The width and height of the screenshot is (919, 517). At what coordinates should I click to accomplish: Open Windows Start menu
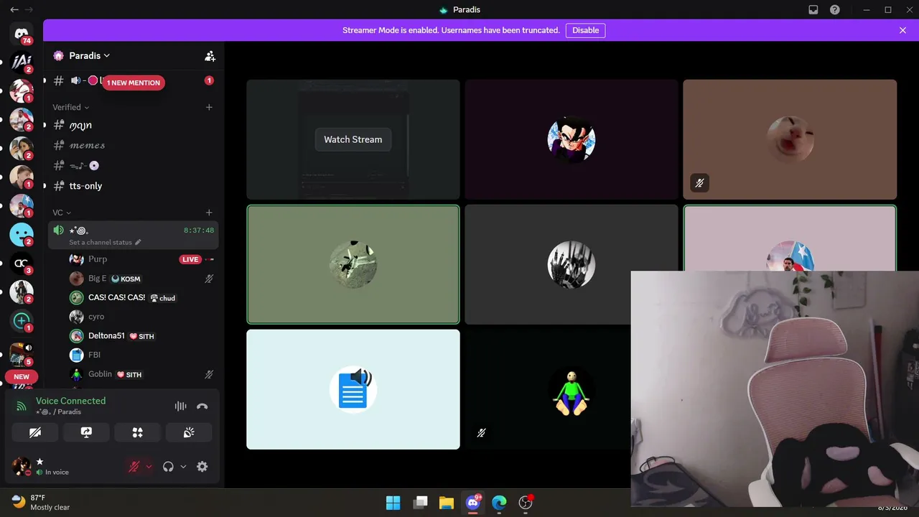pos(393,503)
